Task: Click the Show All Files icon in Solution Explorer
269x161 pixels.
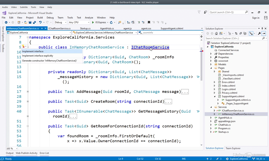Action: click(245, 33)
